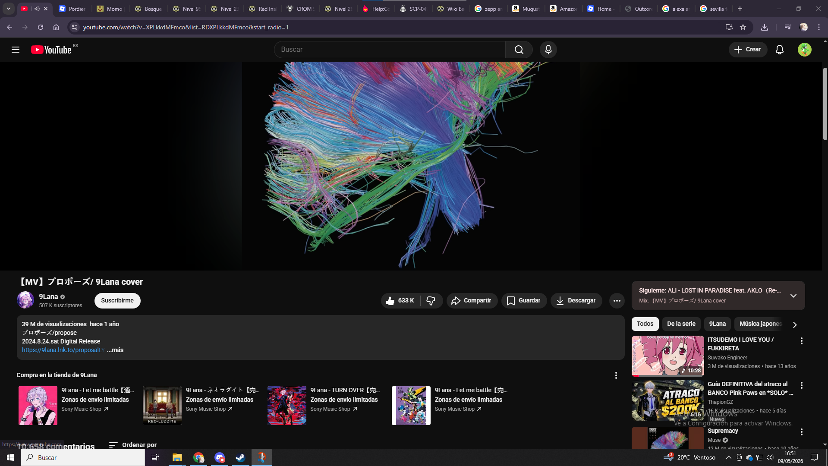
Task: Click the Suscribirme button
Action: click(x=117, y=301)
